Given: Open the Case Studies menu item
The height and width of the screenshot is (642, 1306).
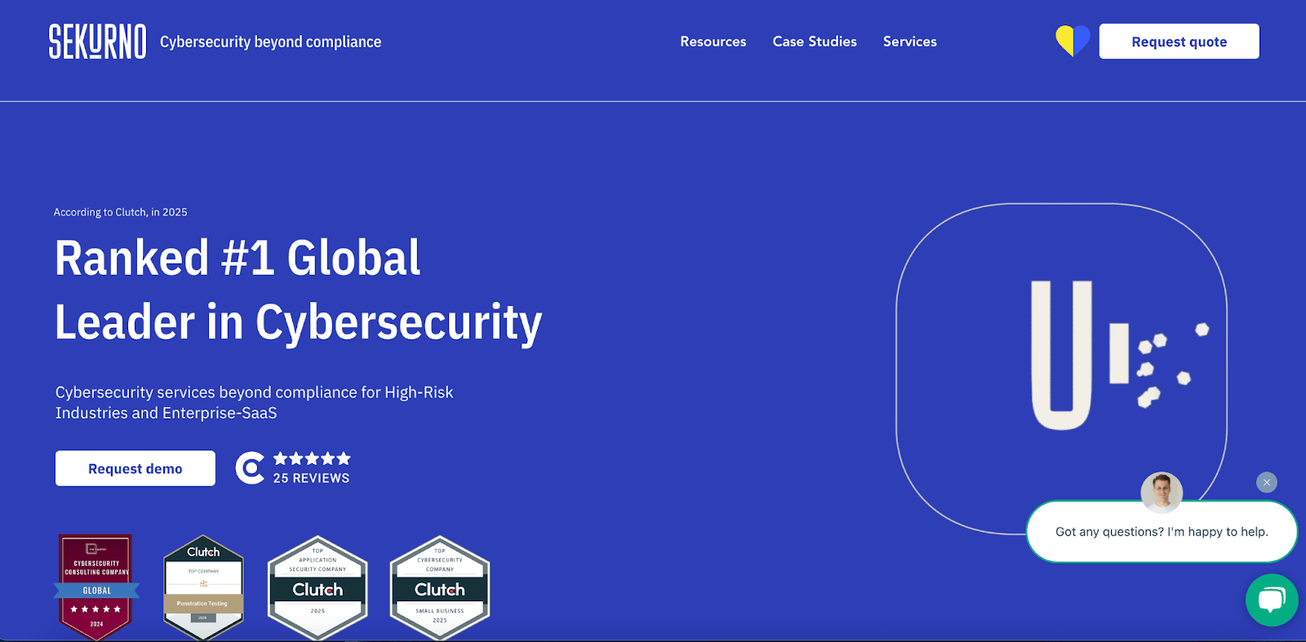Looking at the screenshot, I should (815, 42).
